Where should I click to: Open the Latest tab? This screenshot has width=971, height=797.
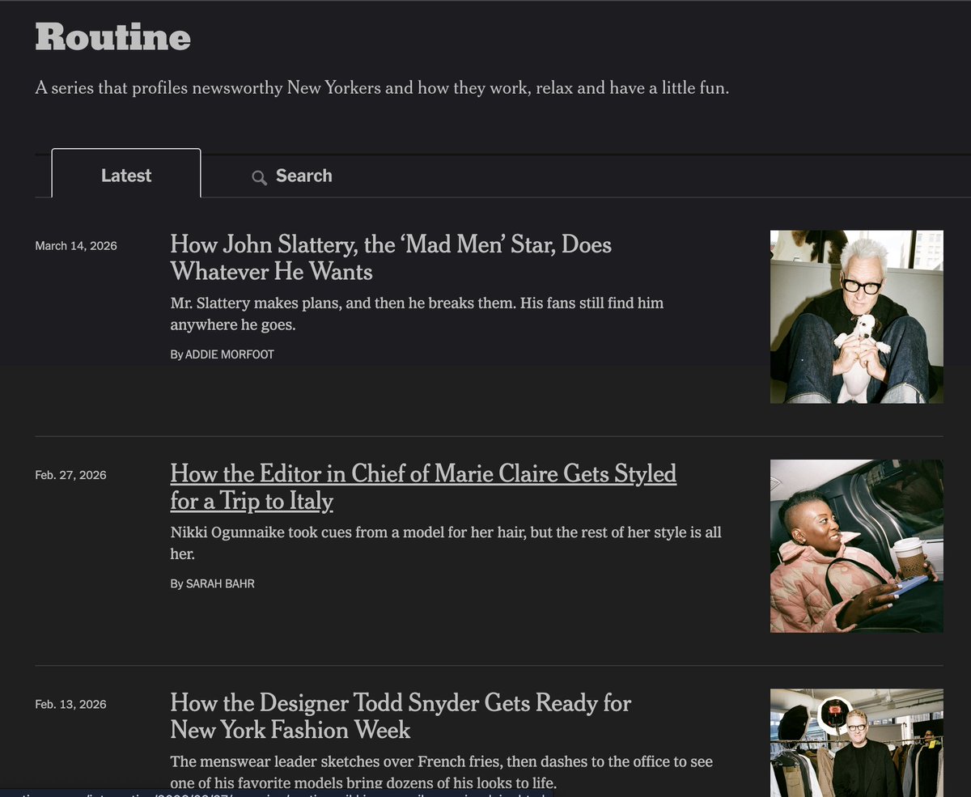click(126, 175)
